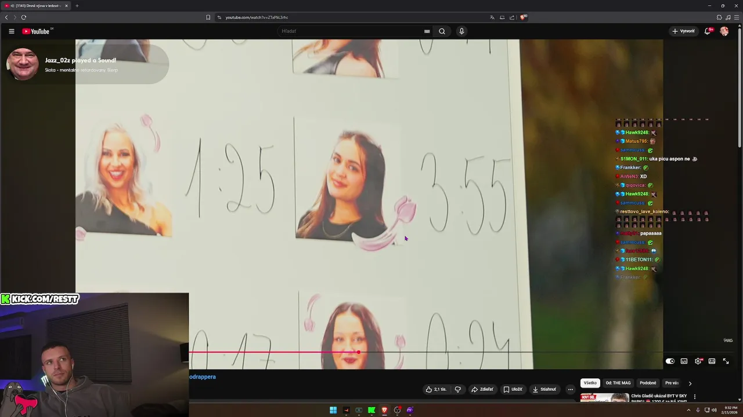
Task: Start voice search with the microphone
Action: [461, 31]
